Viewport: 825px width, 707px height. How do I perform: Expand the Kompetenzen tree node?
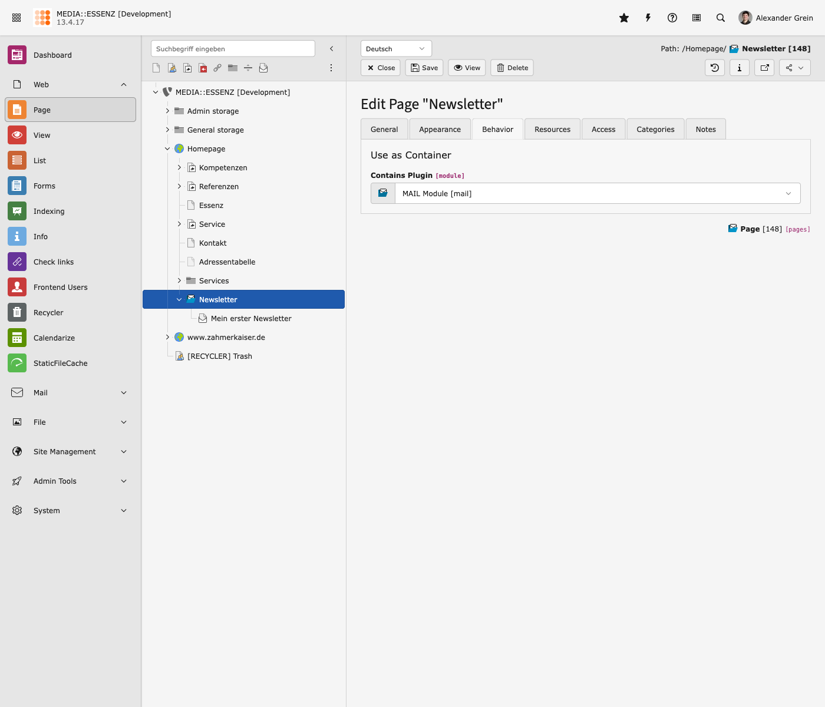coord(179,167)
